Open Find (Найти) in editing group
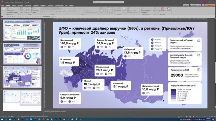216x121 pixels. (x=145, y=8)
